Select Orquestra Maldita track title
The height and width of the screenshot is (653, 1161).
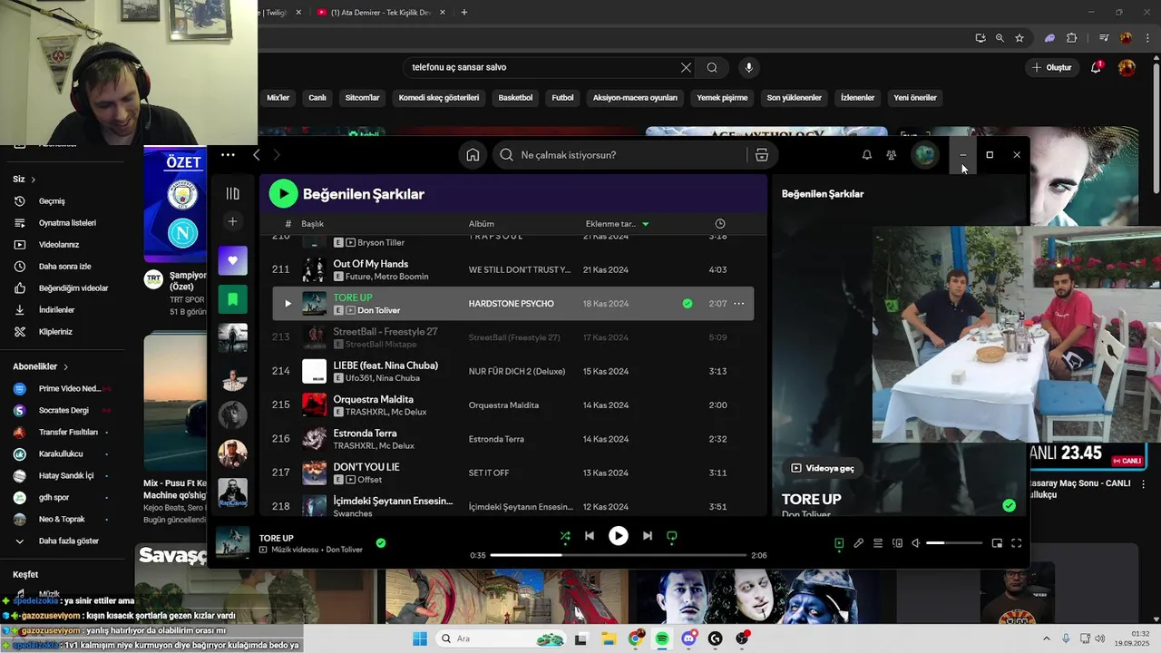[x=373, y=399]
